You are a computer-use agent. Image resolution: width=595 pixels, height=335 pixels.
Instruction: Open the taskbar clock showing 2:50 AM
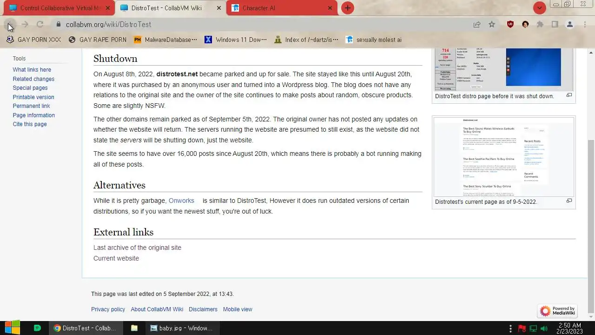[569, 328]
